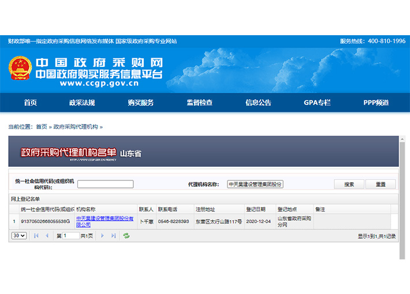
Task: Click the national emblem logo
Action: (20, 68)
